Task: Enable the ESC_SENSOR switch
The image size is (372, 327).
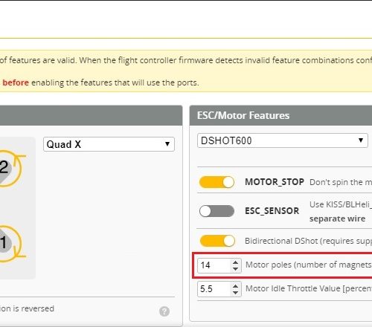Action: click(217, 211)
